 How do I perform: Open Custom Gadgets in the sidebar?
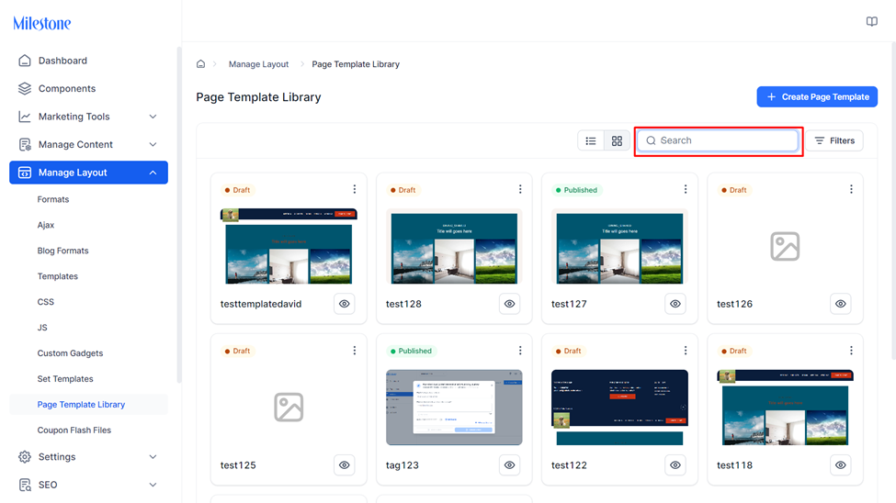click(x=70, y=353)
